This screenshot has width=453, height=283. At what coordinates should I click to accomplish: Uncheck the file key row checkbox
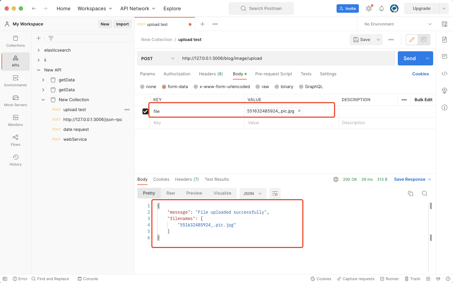coord(145,111)
